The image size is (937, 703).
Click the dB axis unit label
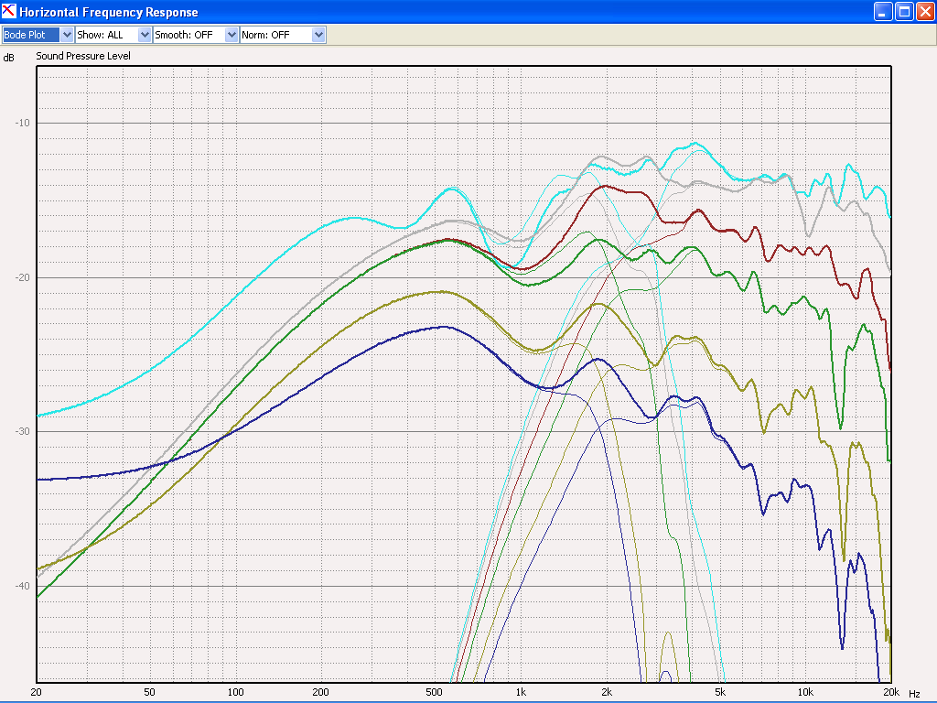tap(8, 58)
